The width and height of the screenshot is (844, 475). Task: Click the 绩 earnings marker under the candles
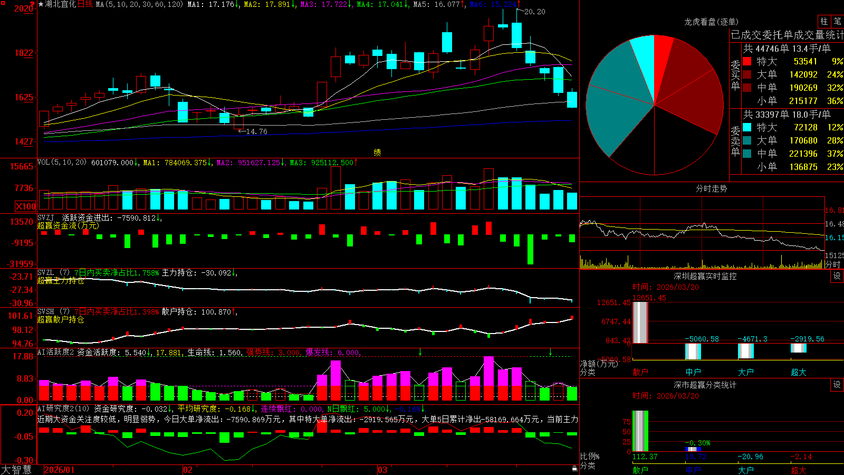377,153
